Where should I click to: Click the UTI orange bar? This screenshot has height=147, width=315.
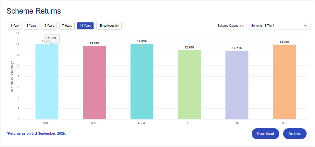(x=284, y=82)
